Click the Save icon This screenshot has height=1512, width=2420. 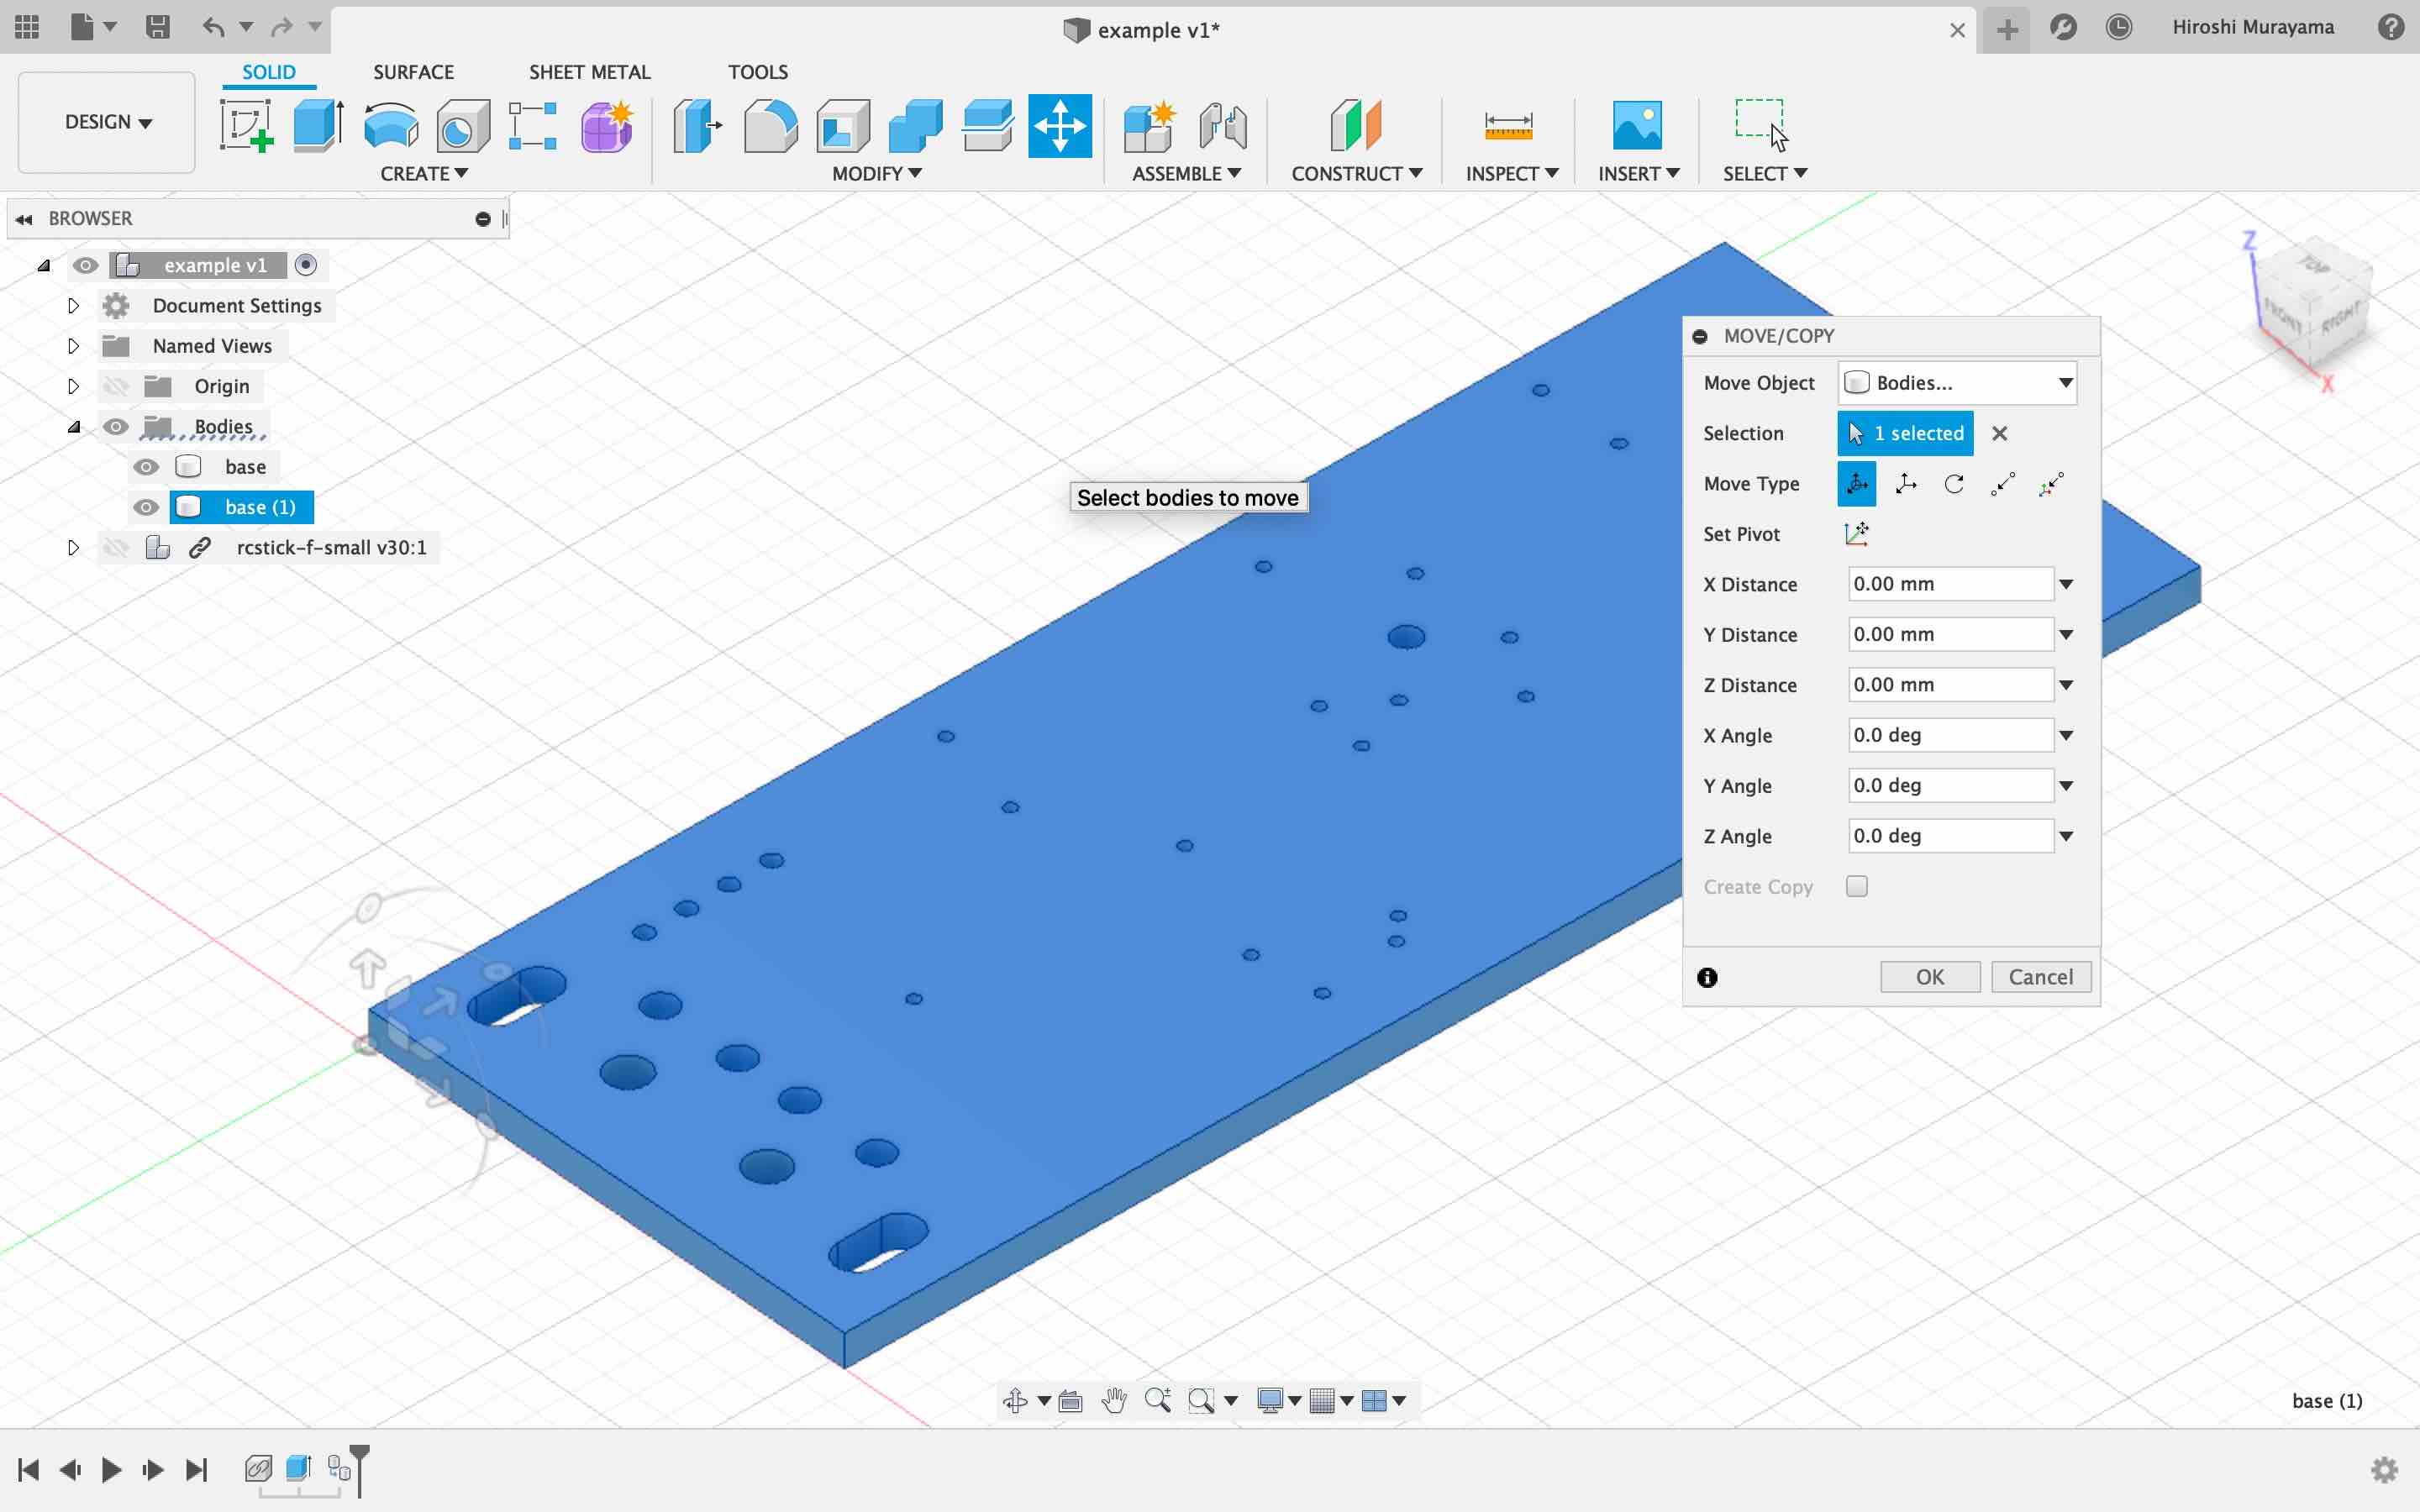click(x=157, y=27)
